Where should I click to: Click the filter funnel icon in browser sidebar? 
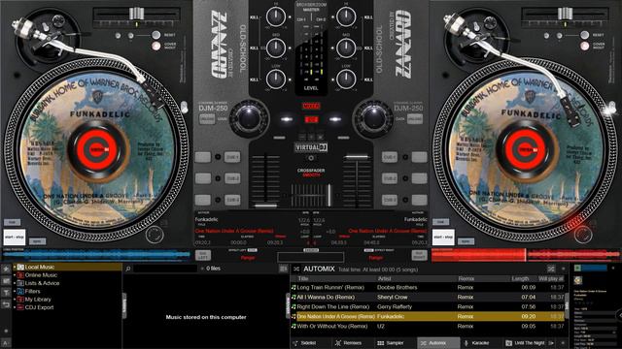(6, 293)
